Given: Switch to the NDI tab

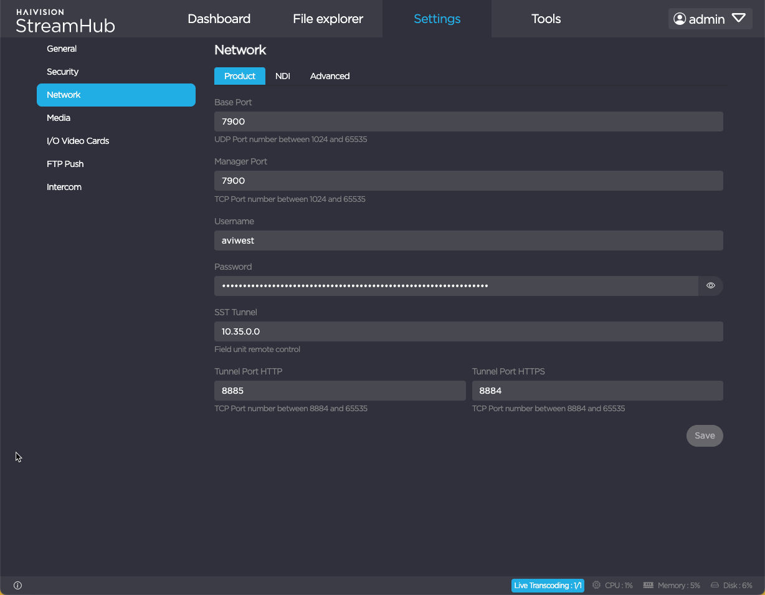Looking at the screenshot, I should click(x=283, y=76).
